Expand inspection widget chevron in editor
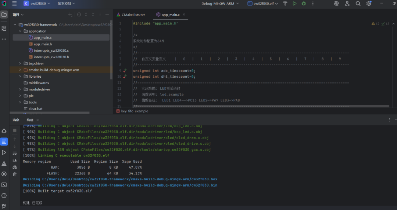Screen dimensions: 397x210 click(393, 24)
